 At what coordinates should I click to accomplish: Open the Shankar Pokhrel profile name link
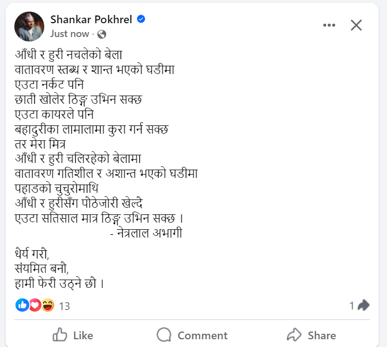pos(91,19)
